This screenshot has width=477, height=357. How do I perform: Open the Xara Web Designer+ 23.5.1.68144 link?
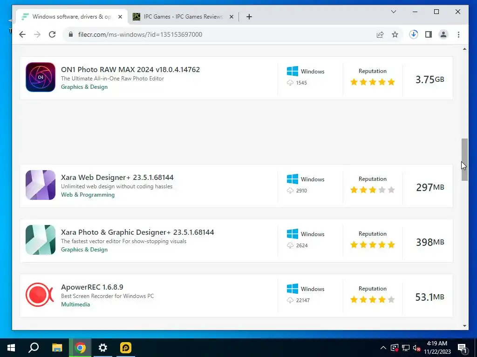(117, 177)
